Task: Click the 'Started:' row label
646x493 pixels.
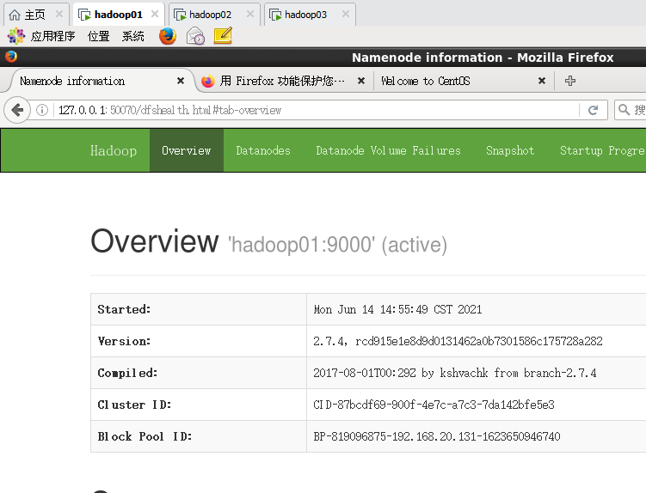Action: pyautogui.click(x=124, y=309)
